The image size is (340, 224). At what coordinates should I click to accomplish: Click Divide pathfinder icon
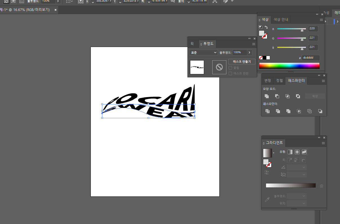point(268,111)
